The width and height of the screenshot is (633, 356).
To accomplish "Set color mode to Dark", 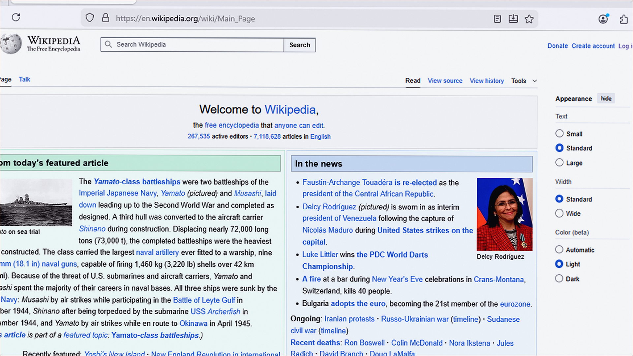I will click(559, 279).
